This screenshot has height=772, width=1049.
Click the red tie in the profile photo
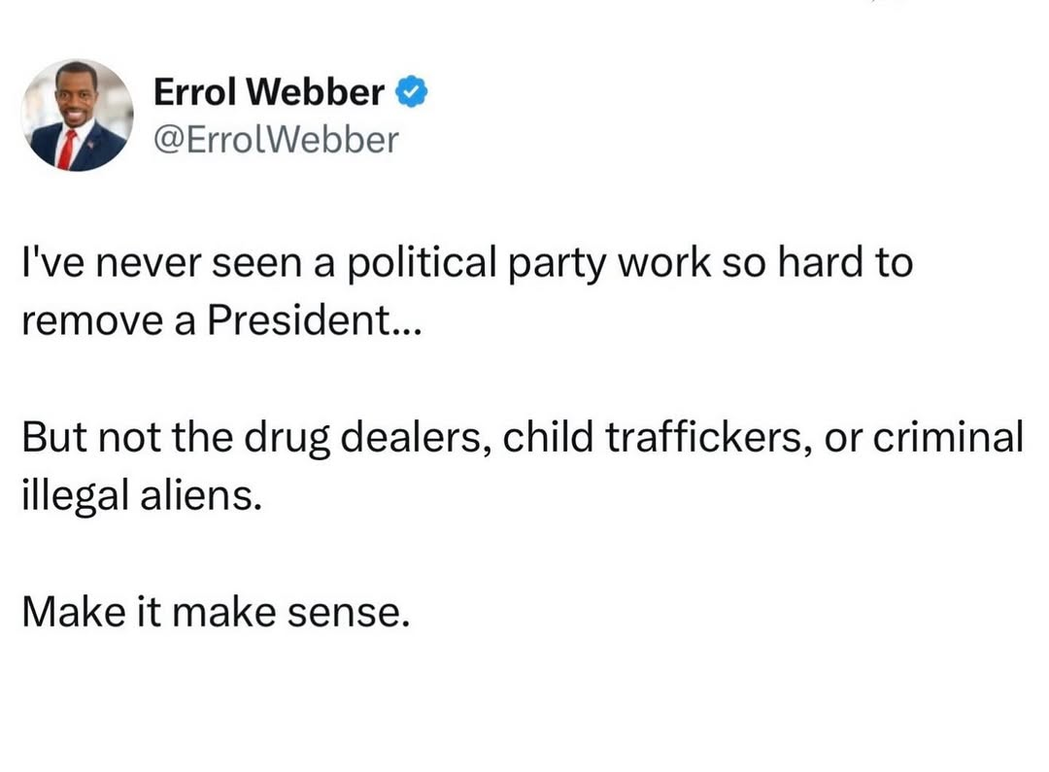[67, 149]
